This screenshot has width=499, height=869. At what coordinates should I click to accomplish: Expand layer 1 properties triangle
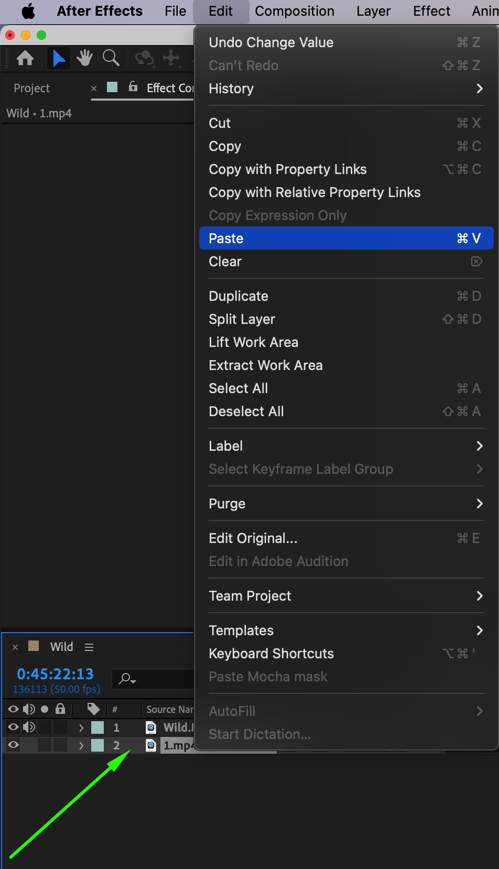(81, 727)
